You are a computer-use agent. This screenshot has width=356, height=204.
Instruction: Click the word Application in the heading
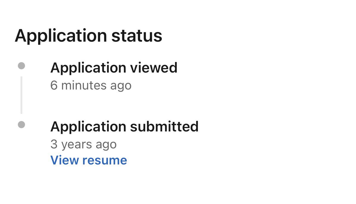tap(61, 36)
